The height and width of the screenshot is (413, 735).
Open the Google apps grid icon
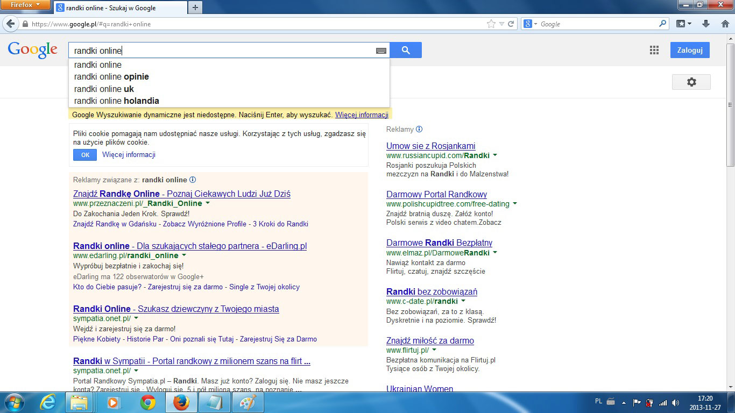pos(654,50)
